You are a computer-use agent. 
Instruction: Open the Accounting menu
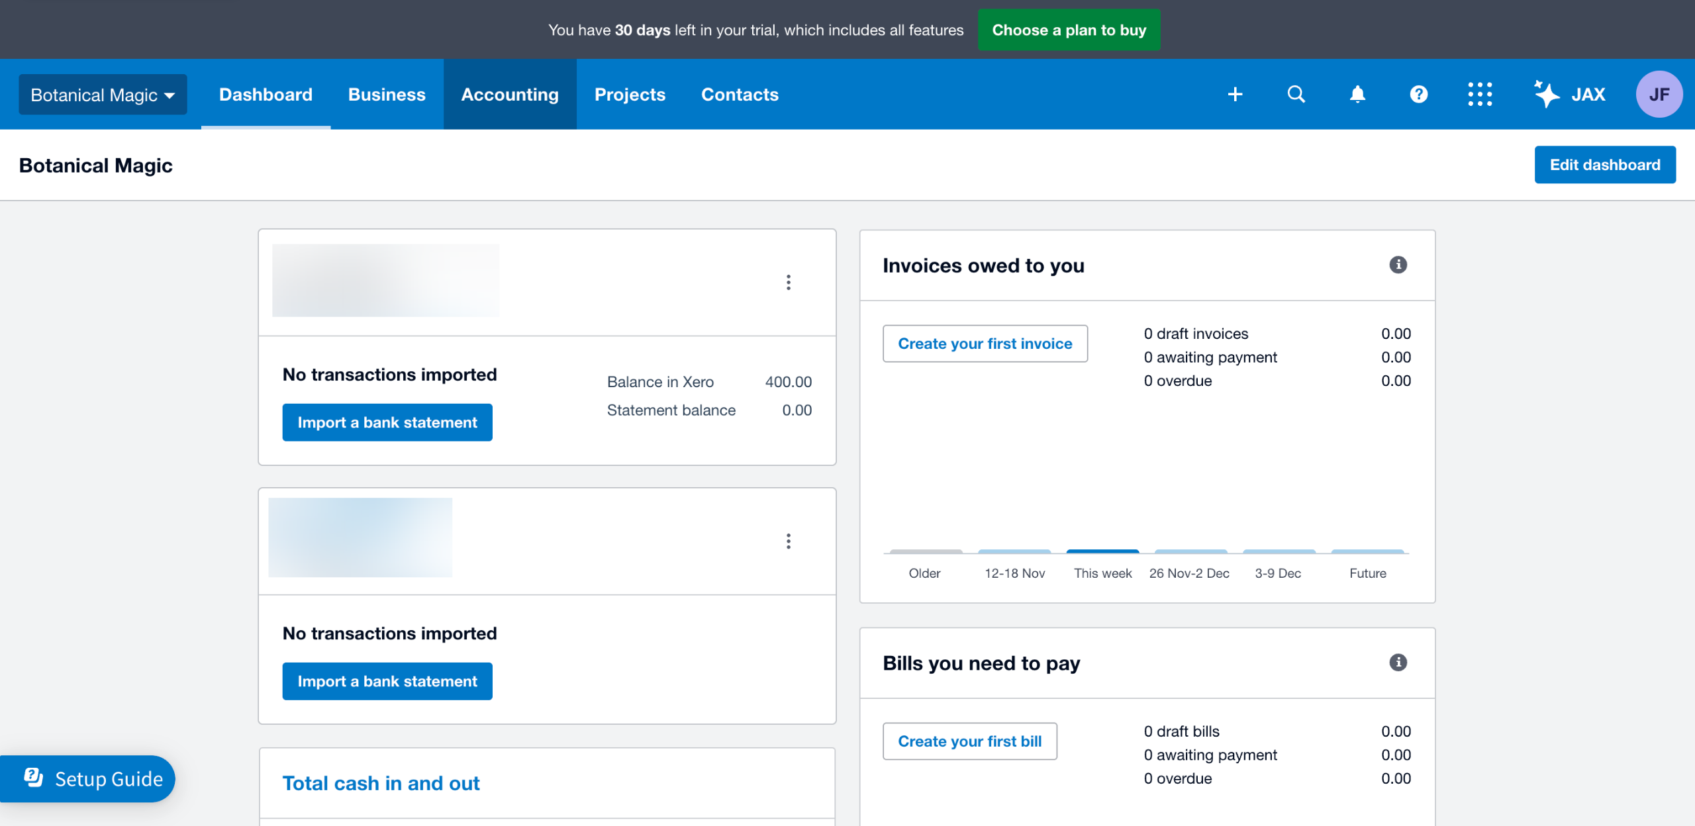point(510,95)
